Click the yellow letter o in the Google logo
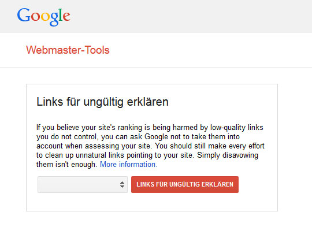 [45, 17]
